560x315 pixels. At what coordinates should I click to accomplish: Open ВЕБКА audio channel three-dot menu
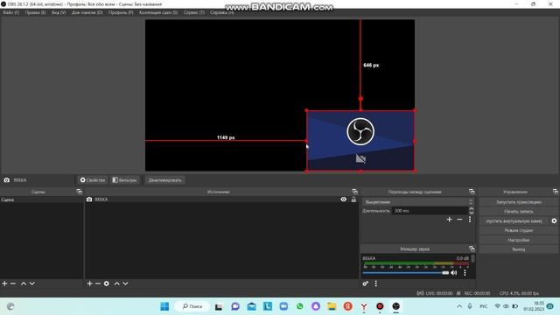pos(465,273)
